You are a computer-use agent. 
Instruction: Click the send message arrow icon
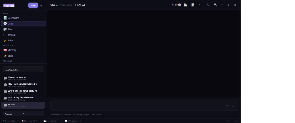point(233,106)
